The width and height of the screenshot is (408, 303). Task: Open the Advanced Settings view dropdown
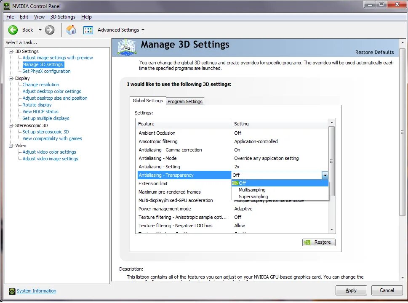(x=143, y=30)
